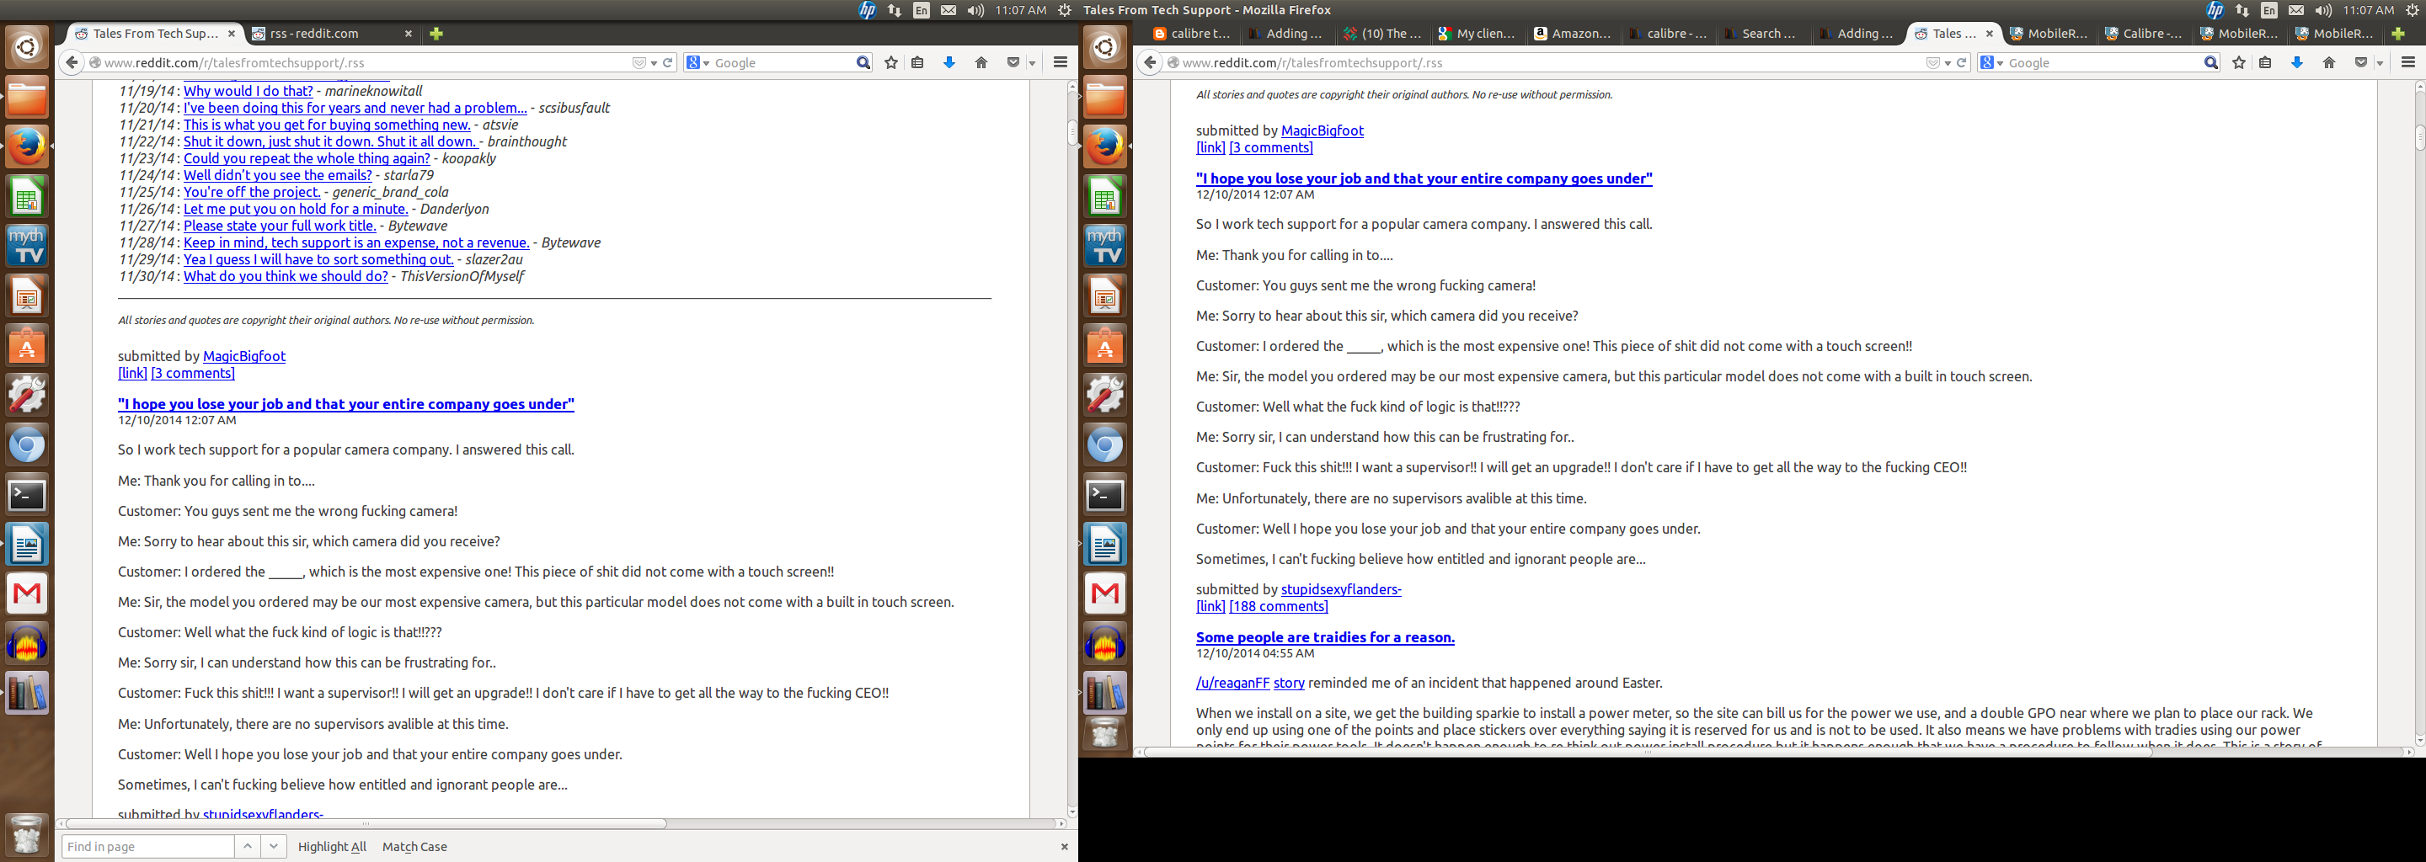The image size is (2426, 862).
Task: Open 'Shut it down, just shut it down' link
Action: pos(329,141)
